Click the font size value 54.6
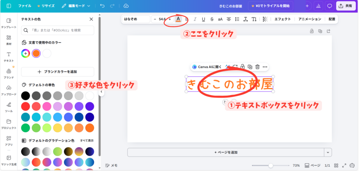Image resolution: width=359 pixels, height=171 pixels. point(162,19)
